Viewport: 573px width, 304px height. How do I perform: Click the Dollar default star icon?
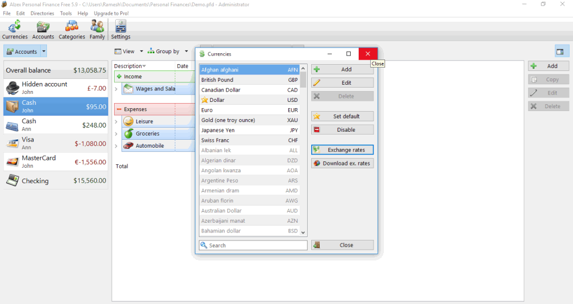click(x=205, y=100)
